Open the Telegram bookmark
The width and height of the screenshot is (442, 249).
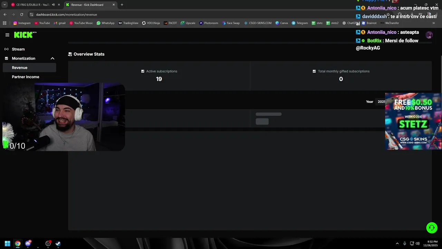(300, 23)
